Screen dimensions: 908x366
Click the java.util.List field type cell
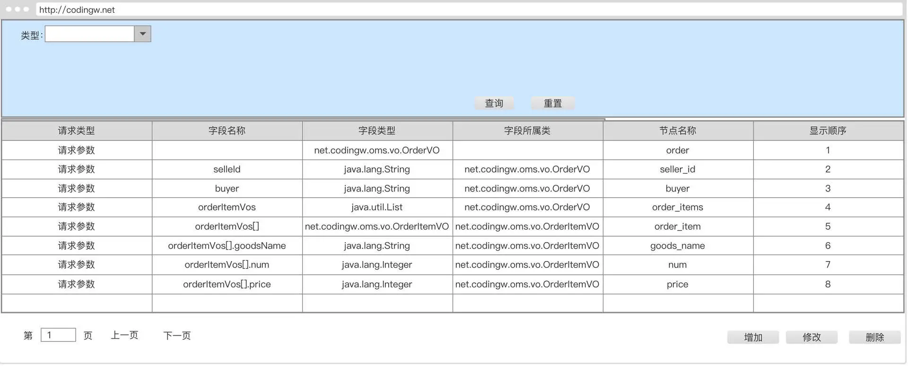(377, 207)
